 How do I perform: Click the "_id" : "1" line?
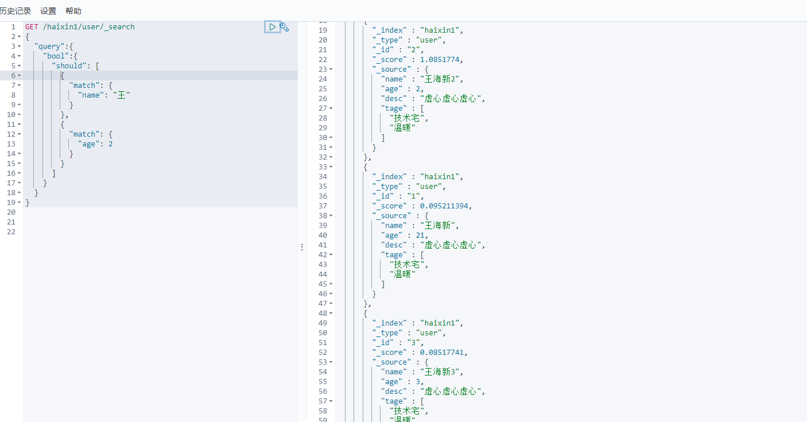pos(398,196)
